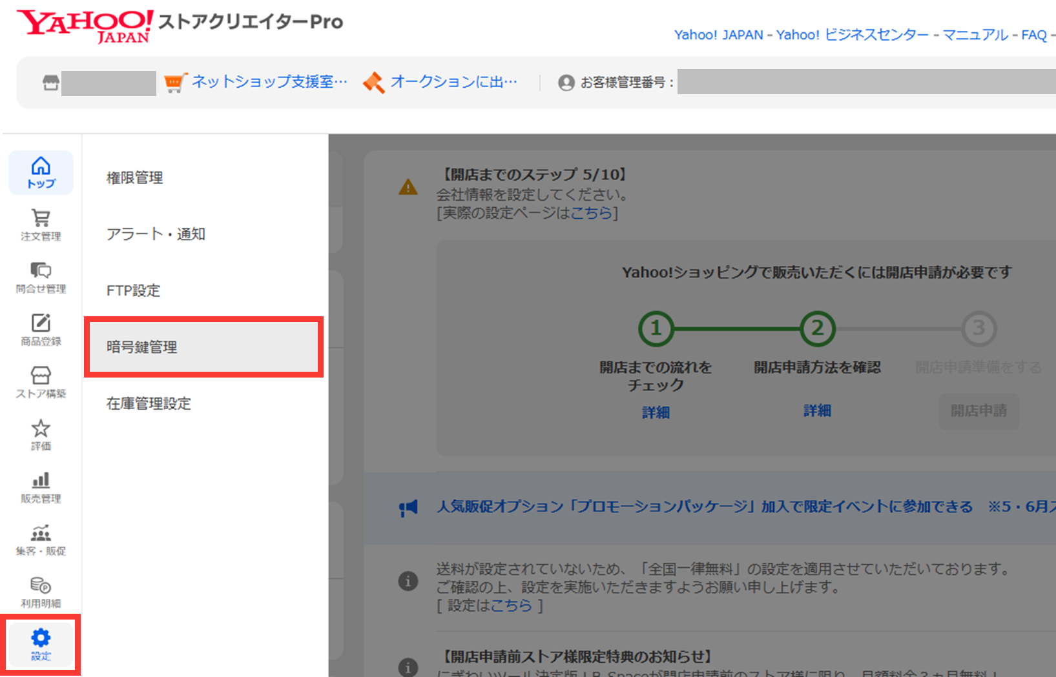
Task: Open the Yahoo! JAPAN top link
Action: [718, 35]
